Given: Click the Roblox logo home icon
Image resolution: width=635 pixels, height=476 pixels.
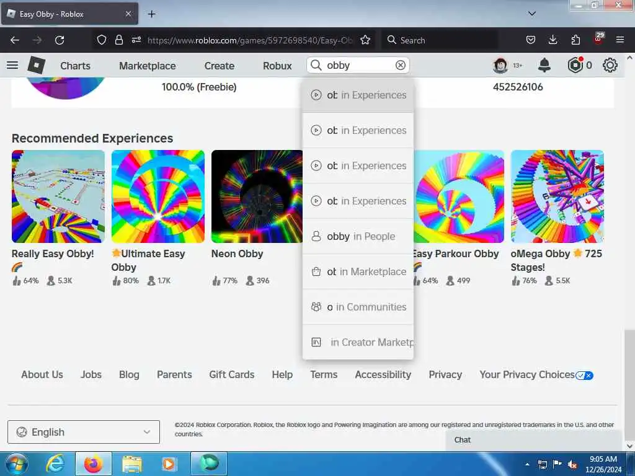Looking at the screenshot, I should tap(37, 65).
